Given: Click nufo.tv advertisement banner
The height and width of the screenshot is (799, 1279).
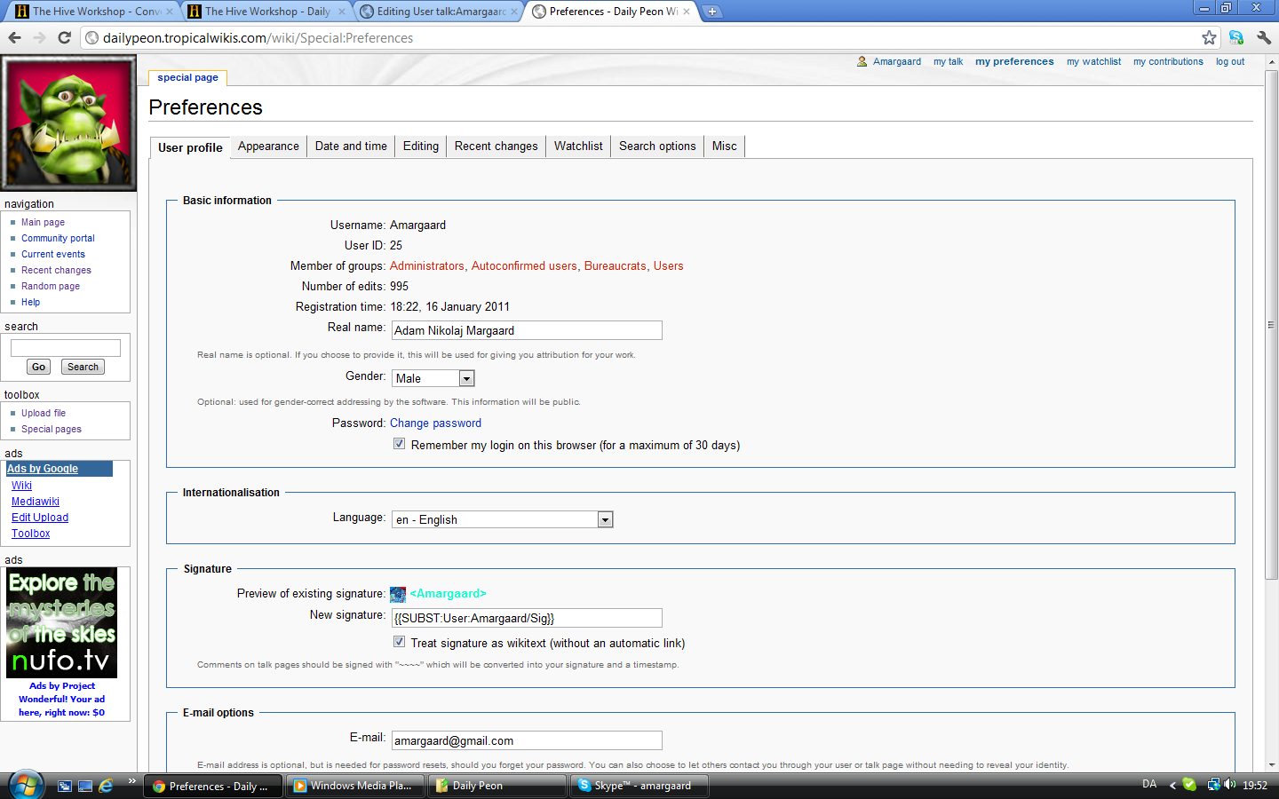Looking at the screenshot, I should click(x=62, y=623).
